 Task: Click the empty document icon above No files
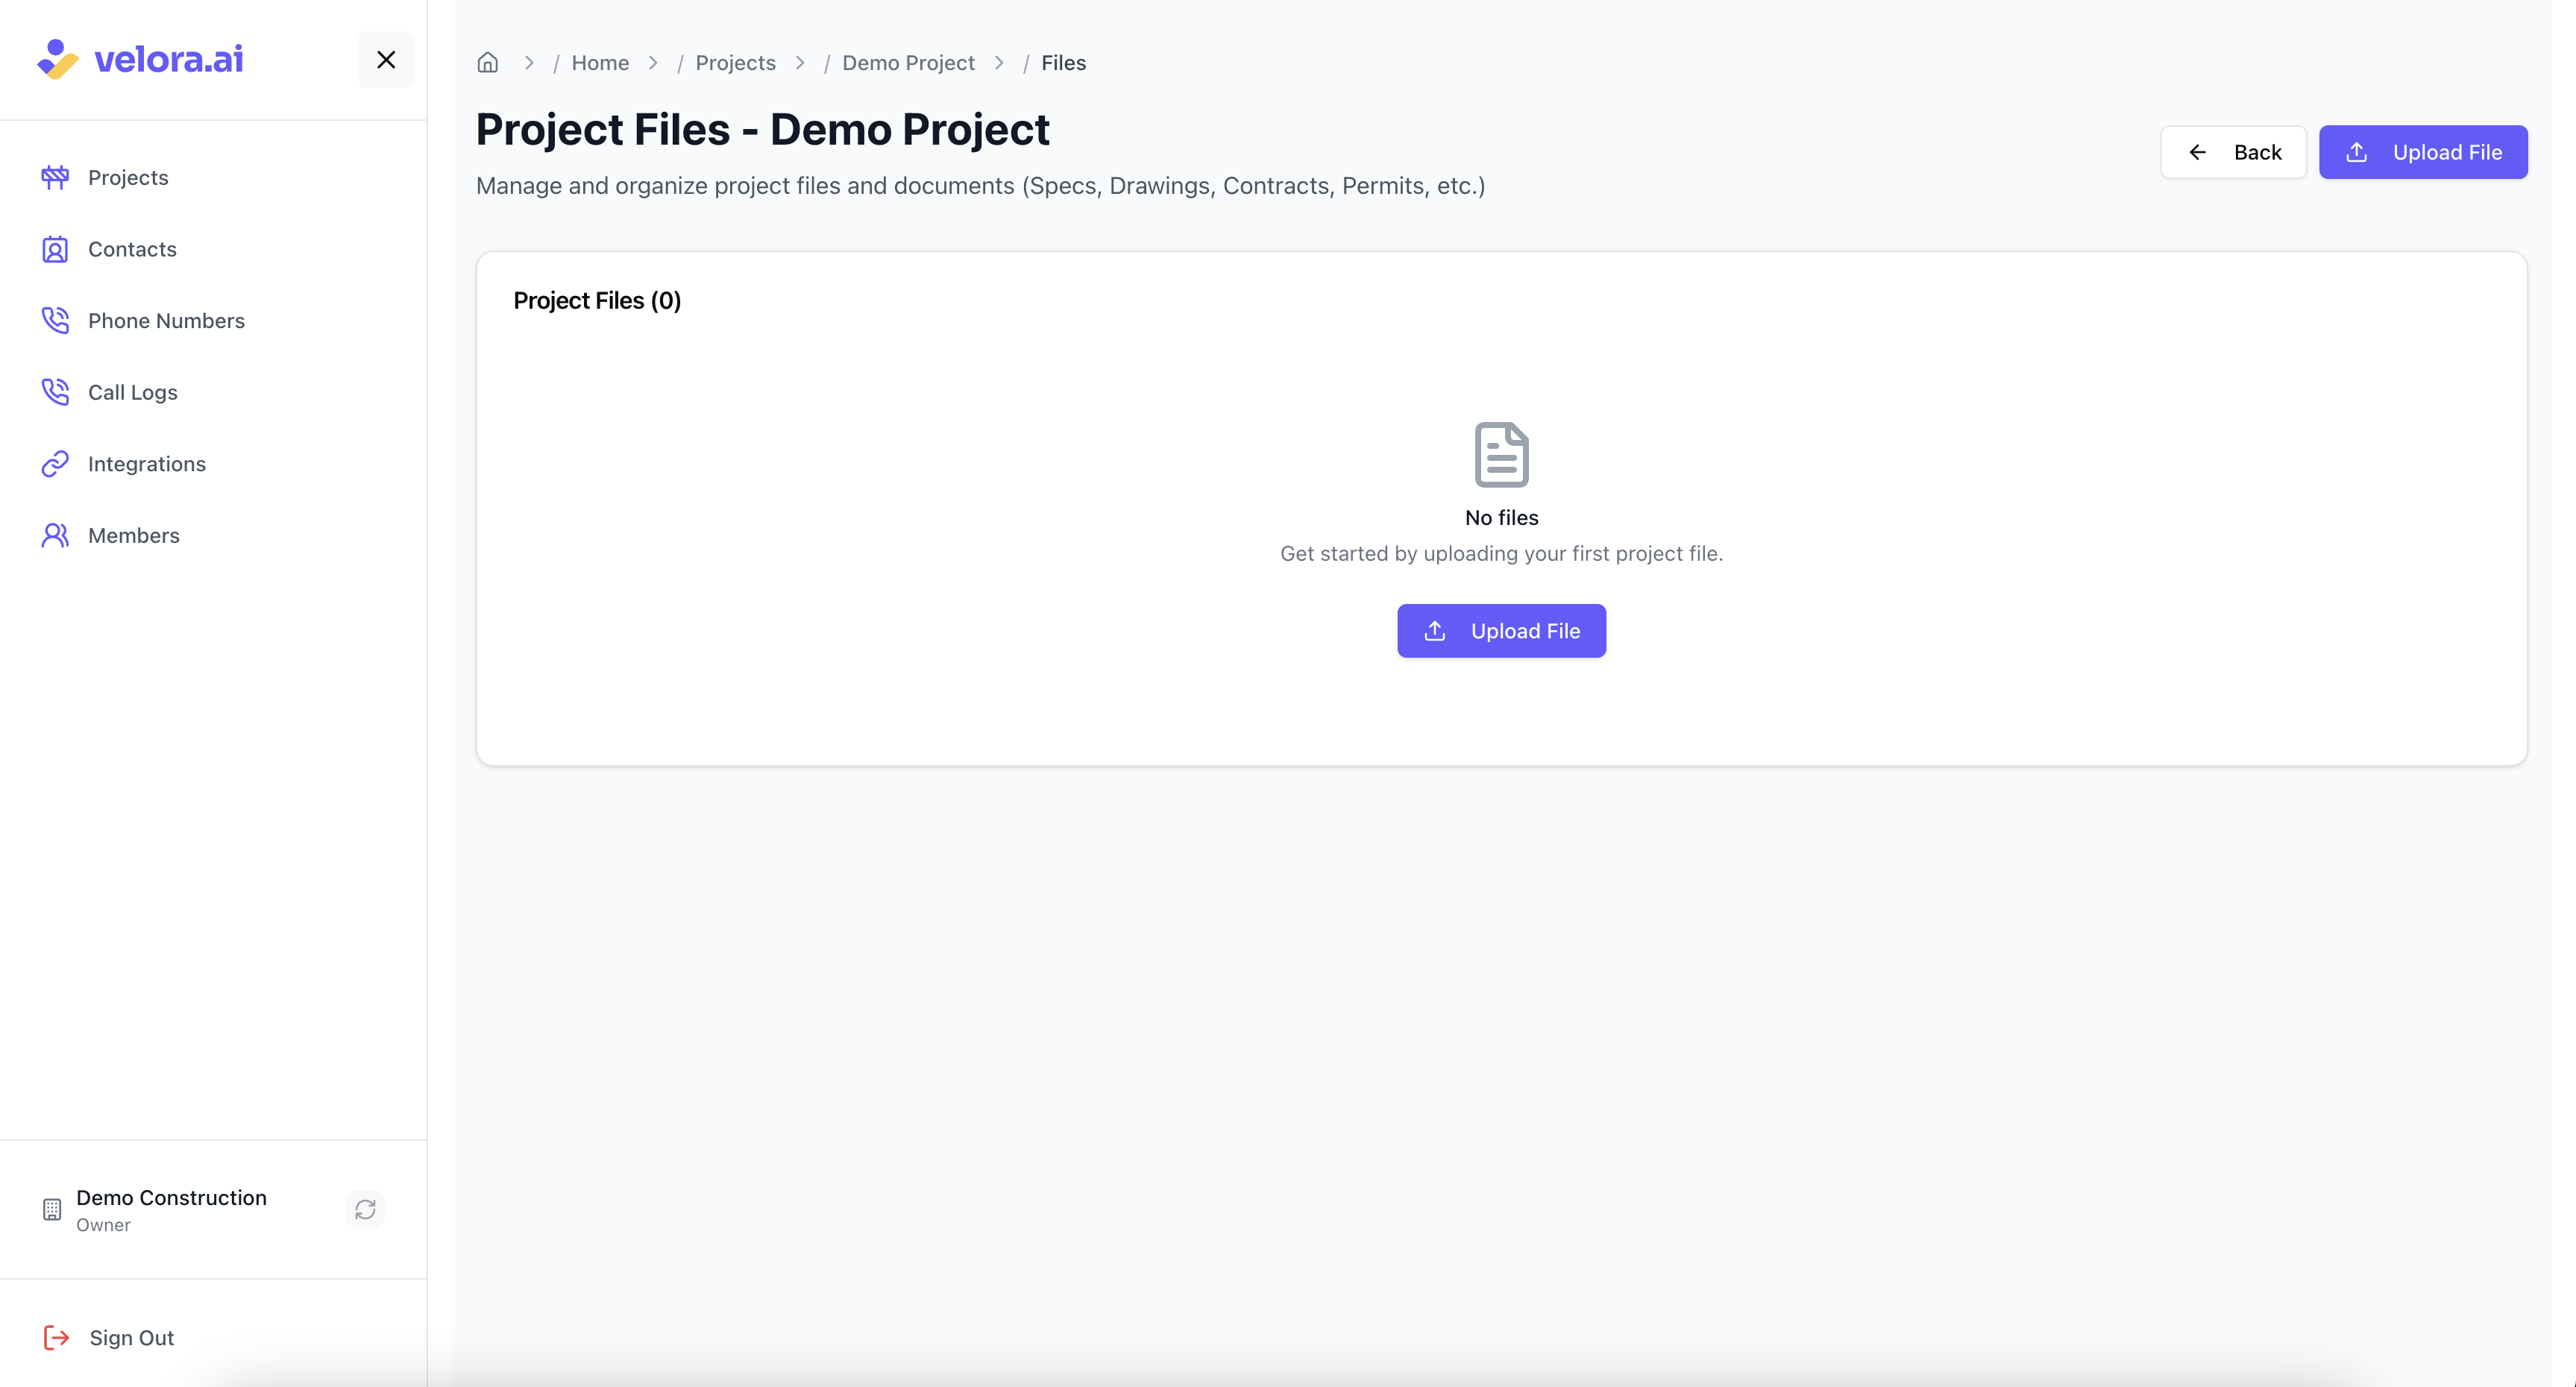click(1502, 455)
